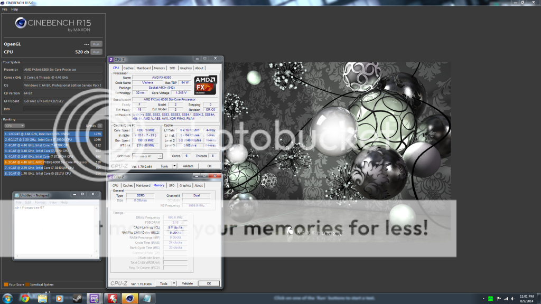Open Google Chrome from the taskbar

(25, 298)
